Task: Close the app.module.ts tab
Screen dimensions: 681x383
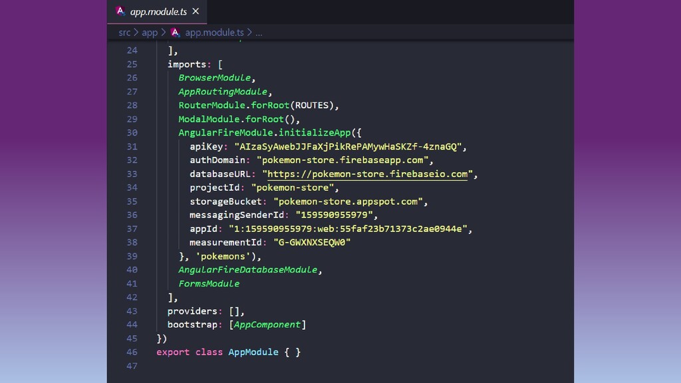Action: click(x=196, y=11)
